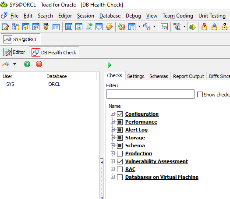Switch to the Editor window tab

[14, 52]
